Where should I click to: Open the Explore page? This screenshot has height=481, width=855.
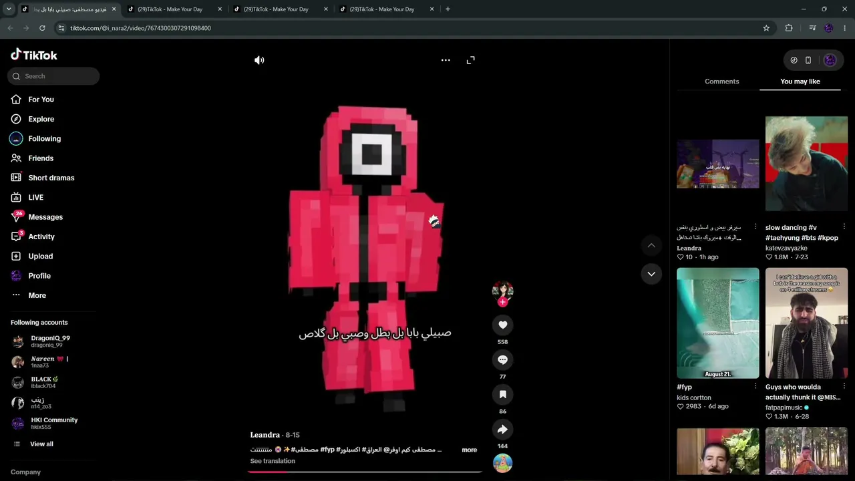tap(41, 119)
